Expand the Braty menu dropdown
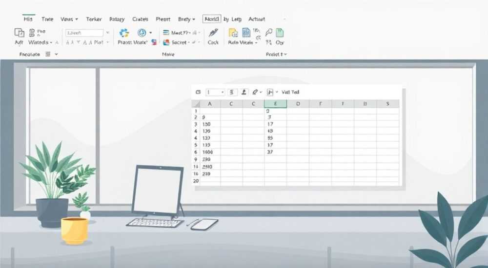488x268 pixels. [186, 19]
